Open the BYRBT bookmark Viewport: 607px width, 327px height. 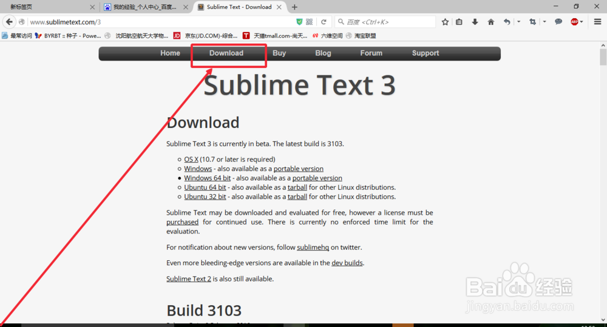coord(68,36)
